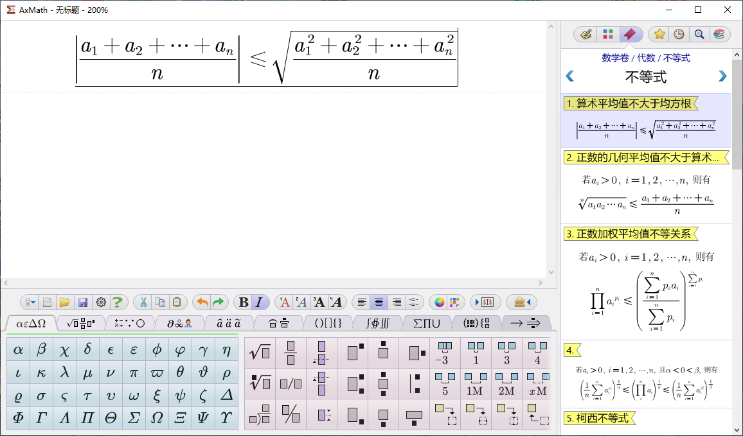Select the bookmark icon in the right panel
The image size is (743, 436).
(631, 34)
